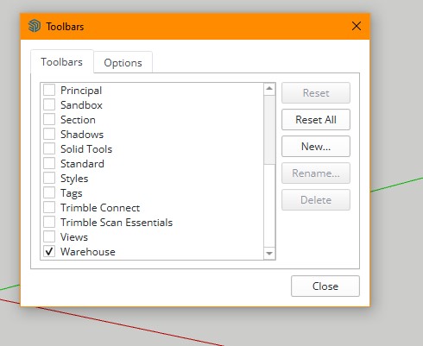Click the list scroll up arrow
Screen dimensions: 423x346
(x=269, y=89)
